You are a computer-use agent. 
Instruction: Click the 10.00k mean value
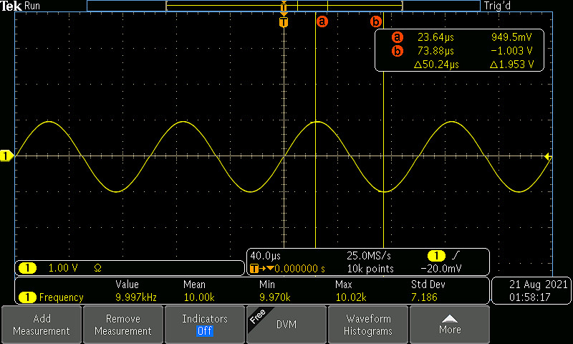(x=199, y=297)
